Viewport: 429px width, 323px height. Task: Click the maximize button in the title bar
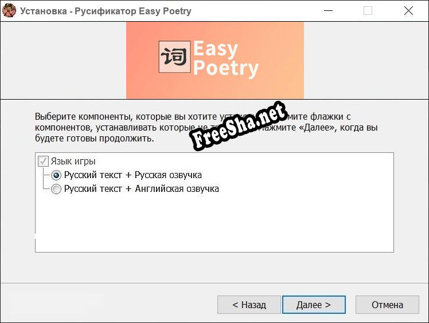point(368,11)
